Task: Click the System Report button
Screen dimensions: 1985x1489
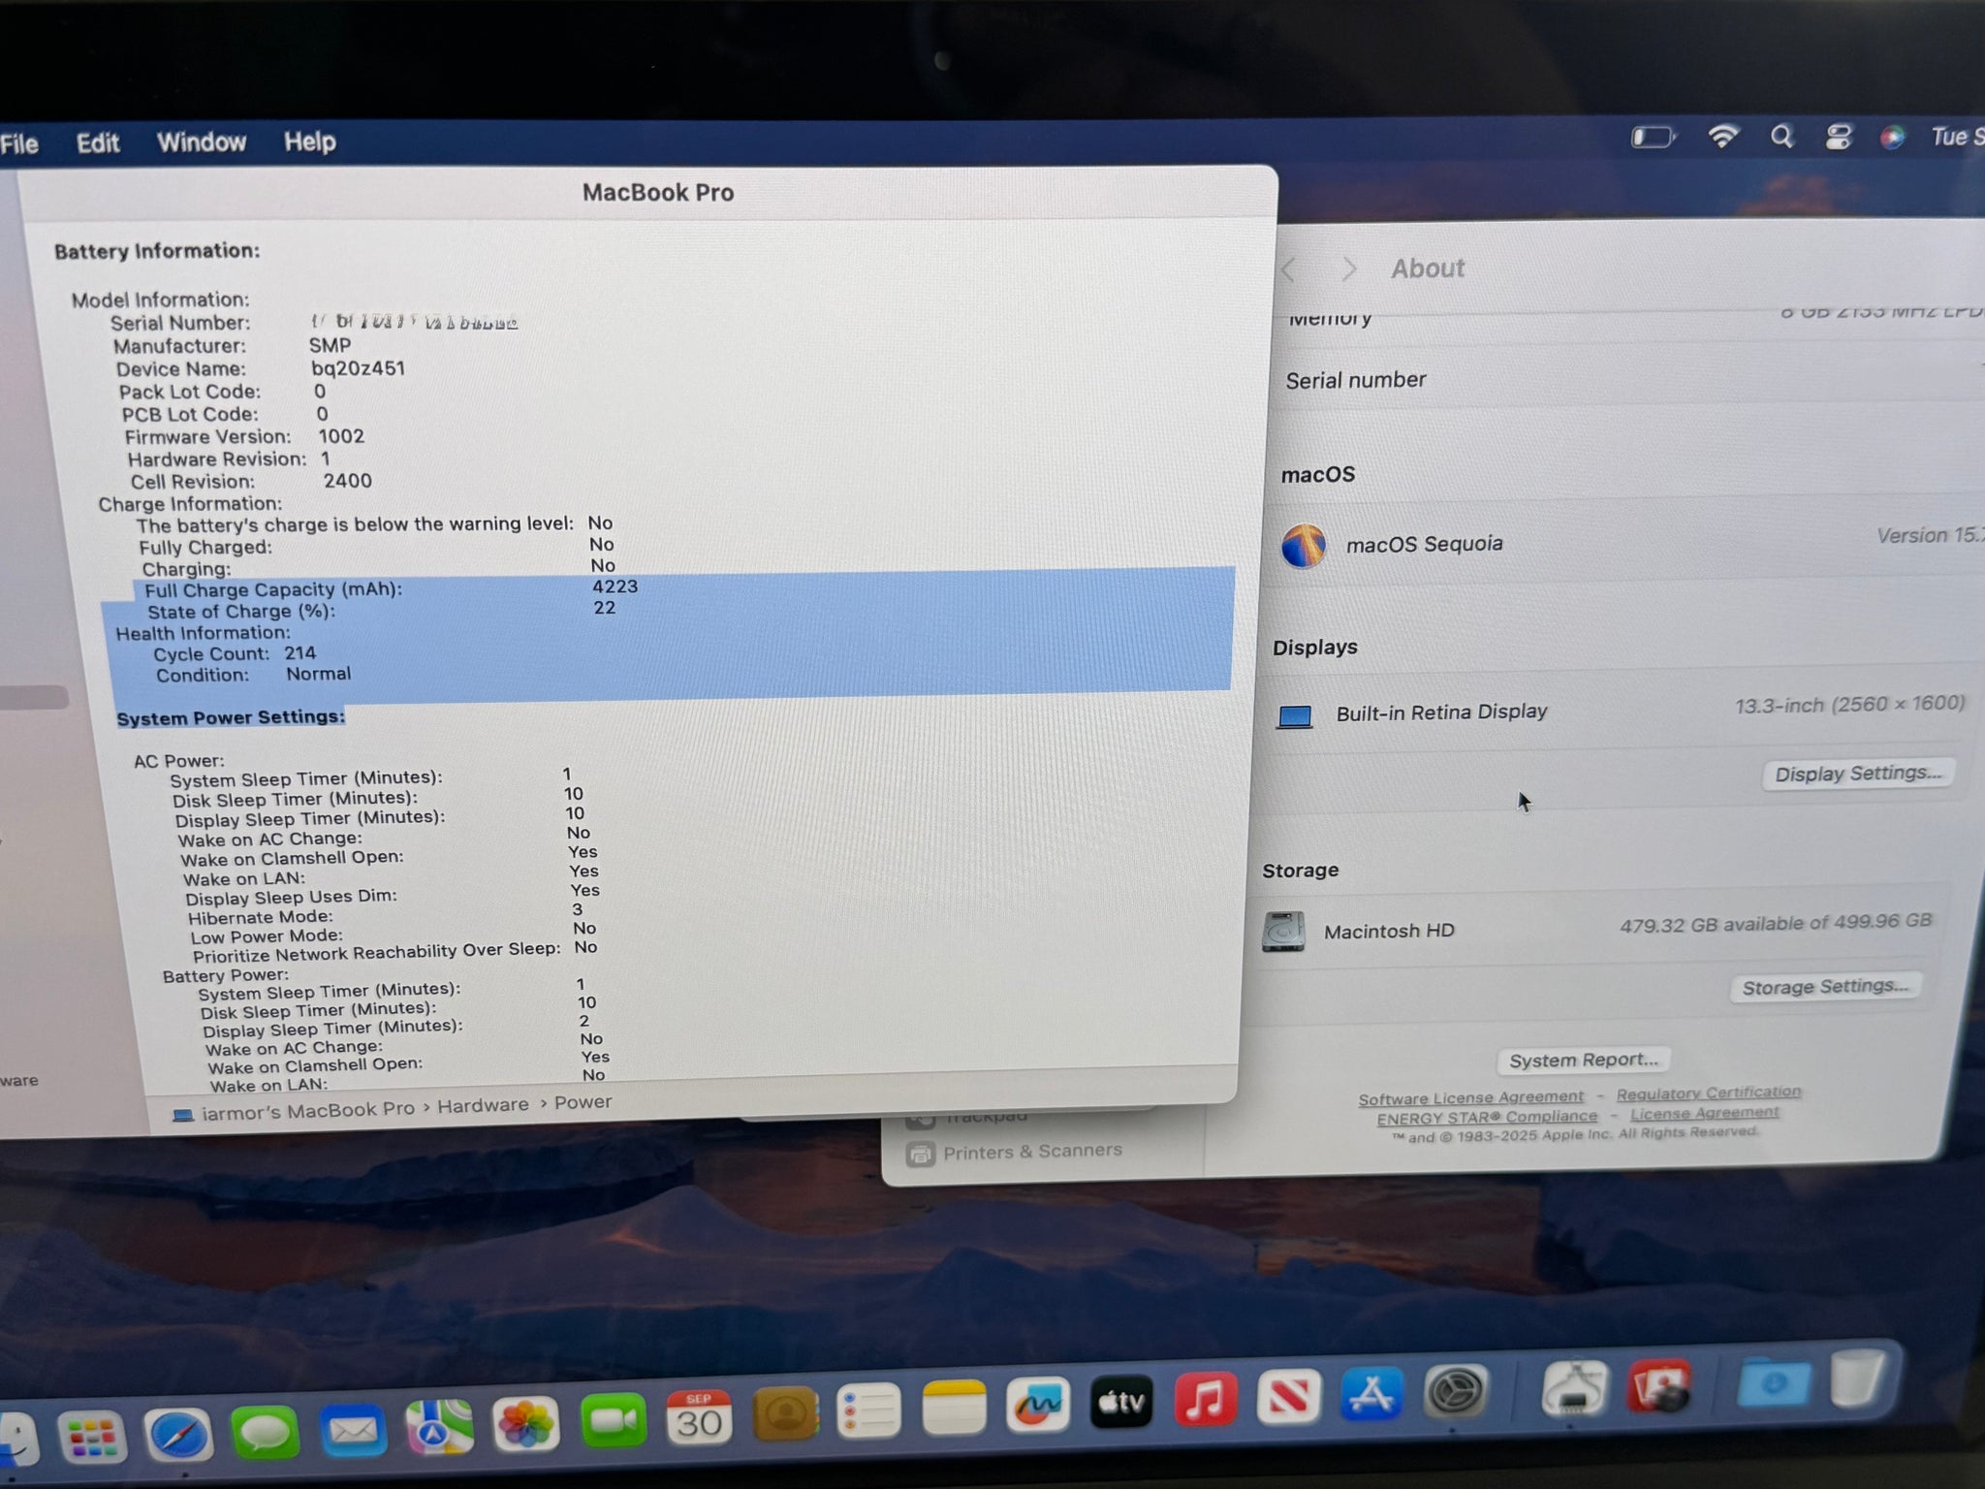Action: click(x=1583, y=1060)
